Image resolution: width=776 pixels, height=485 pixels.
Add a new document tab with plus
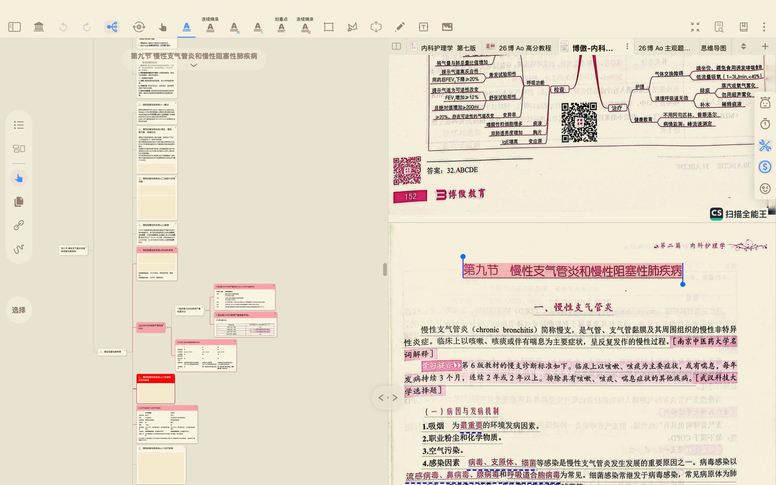point(765,46)
